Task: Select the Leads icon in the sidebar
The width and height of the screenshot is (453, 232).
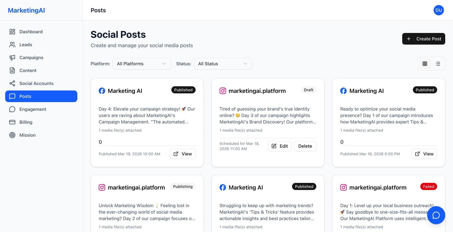Action: point(12,45)
